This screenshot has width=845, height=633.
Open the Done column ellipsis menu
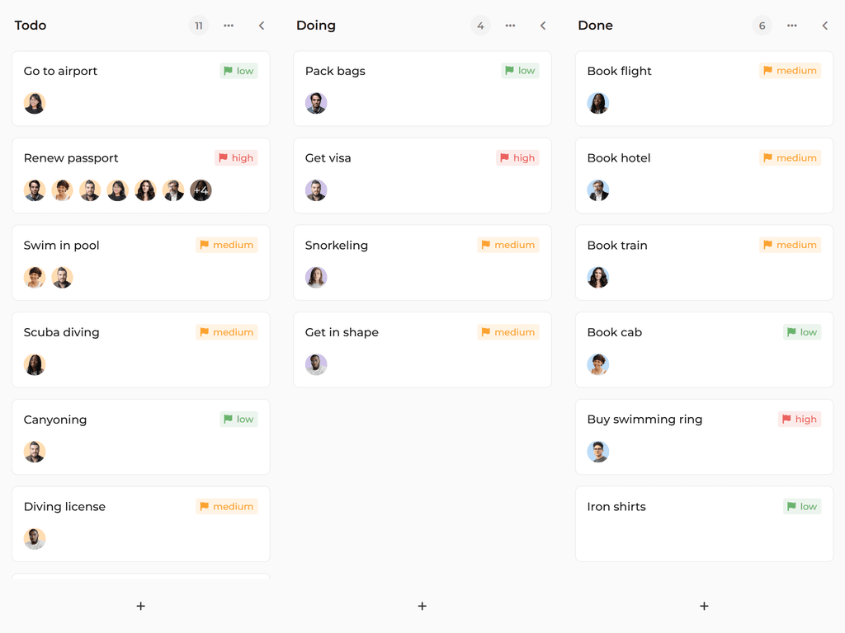pyautogui.click(x=792, y=26)
